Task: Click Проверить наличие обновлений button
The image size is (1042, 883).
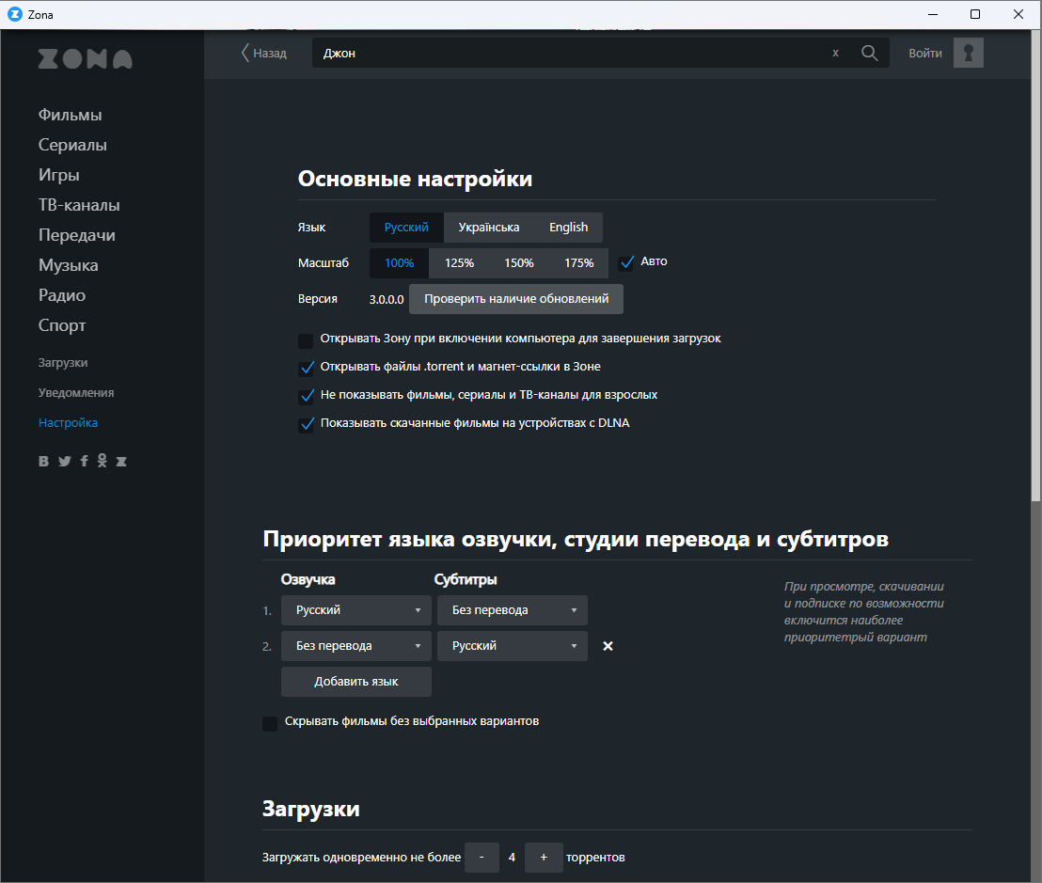Action: point(516,299)
